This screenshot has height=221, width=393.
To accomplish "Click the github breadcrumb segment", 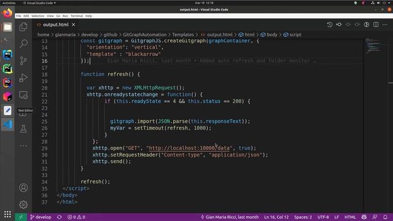I will click(x=111, y=34).
